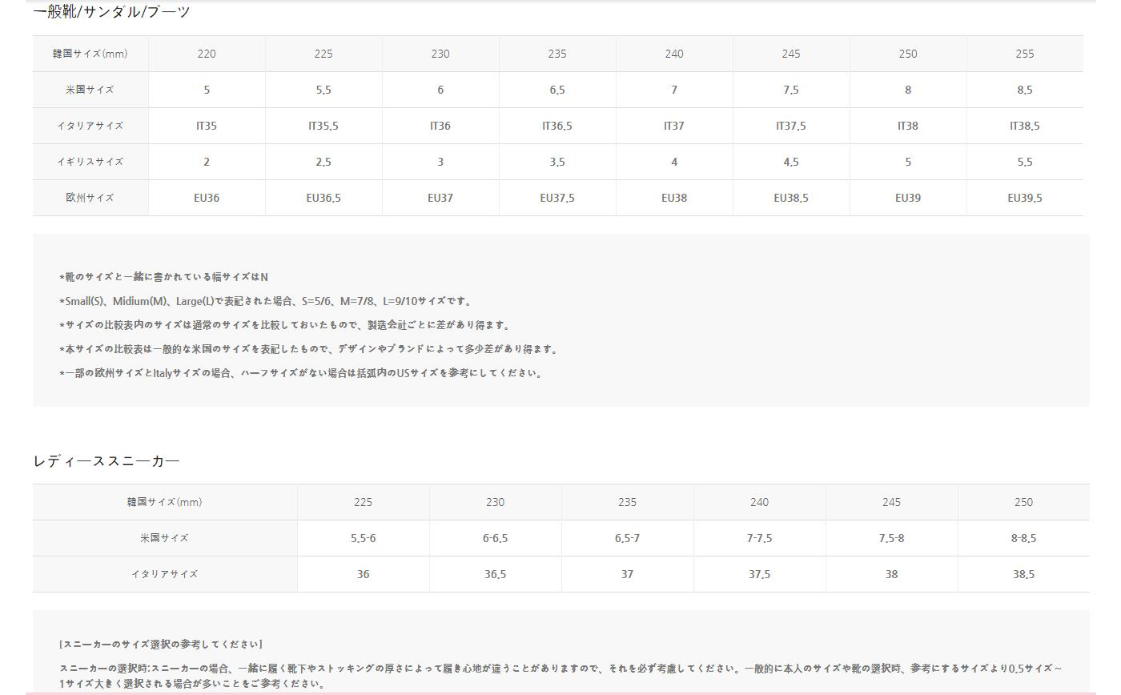This screenshot has width=1121, height=695.
Task: Select the IT36 Italian size cell
Action: 440,126
